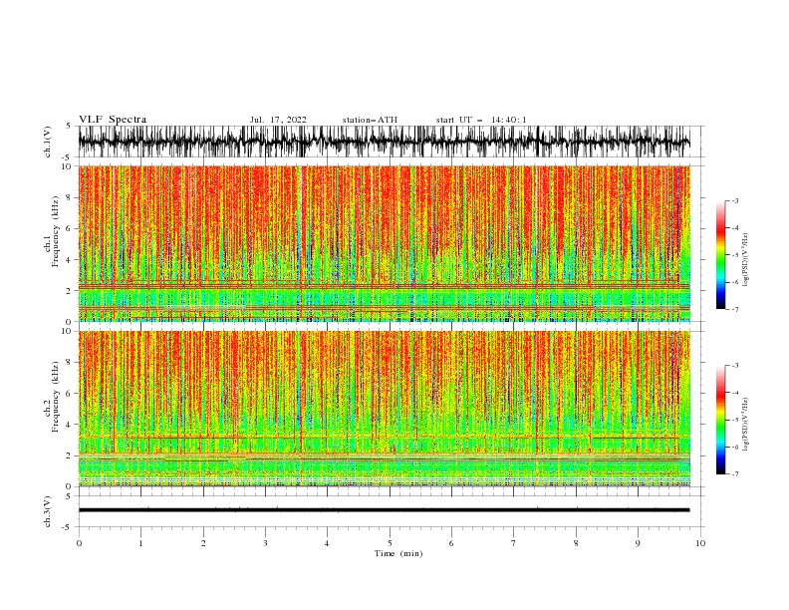Click the VLF Spectra title text

click(113, 120)
